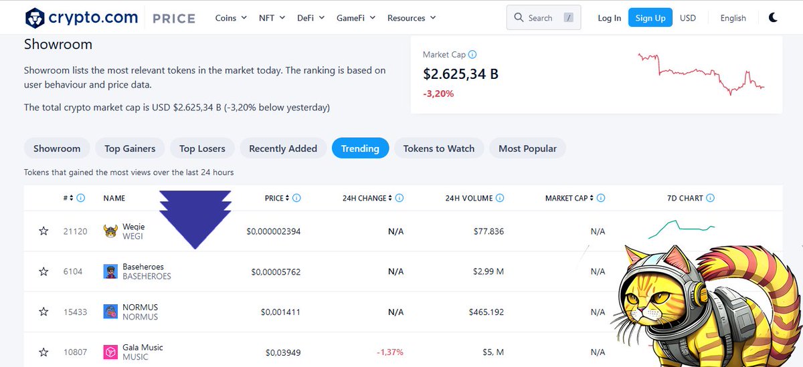Toggle dark mode moon icon

click(x=773, y=18)
